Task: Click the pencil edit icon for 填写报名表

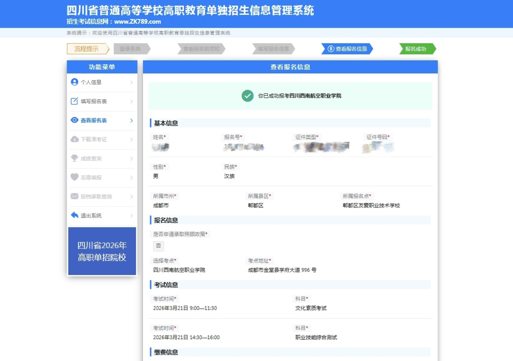Action: point(74,101)
